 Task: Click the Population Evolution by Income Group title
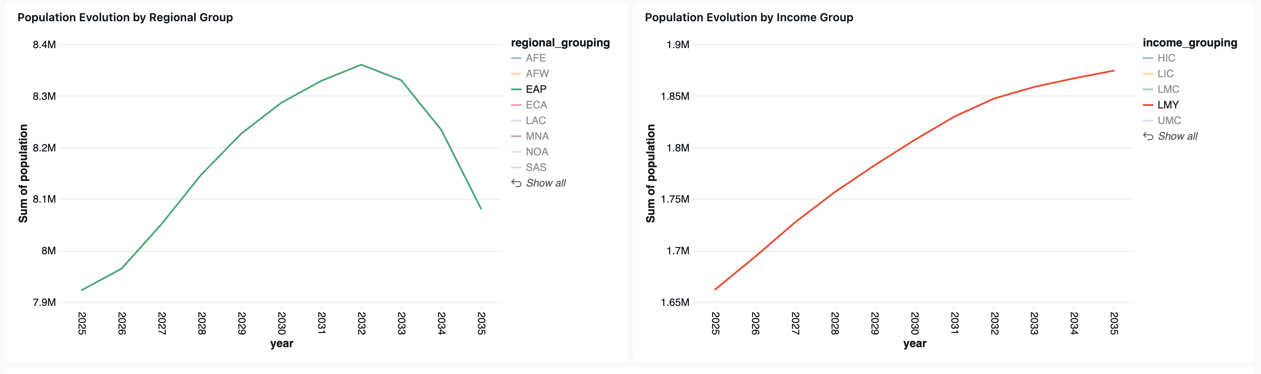click(x=749, y=18)
